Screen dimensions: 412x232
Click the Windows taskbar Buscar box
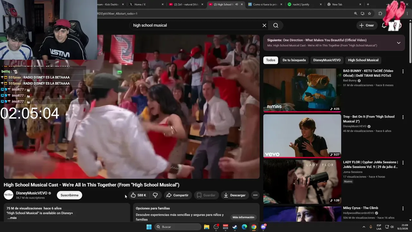pos(177,227)
